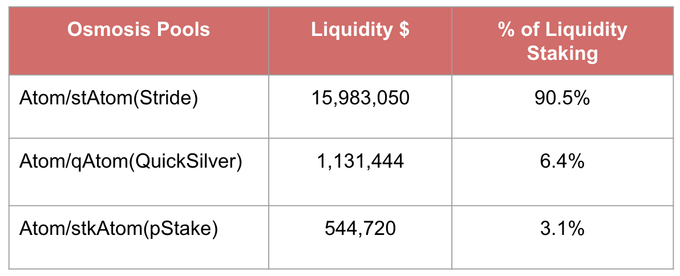Click the 1,131,444 liquidity value
Image resolution: width=680 pixels, height=276 pixels.
click(x=360, y=162)
